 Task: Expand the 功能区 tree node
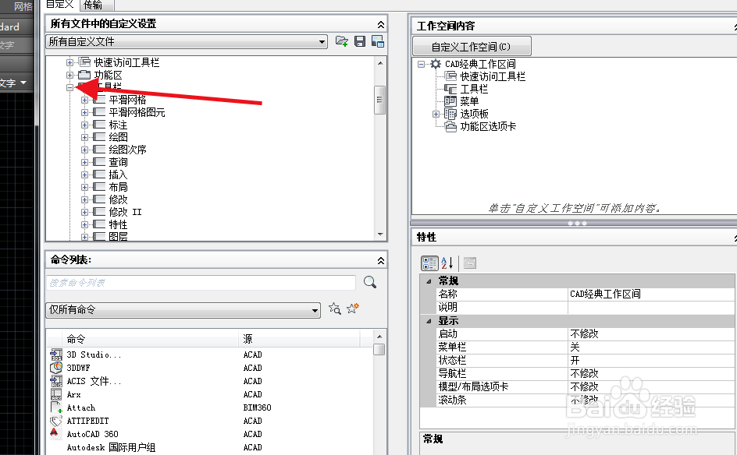pos(71,75)
